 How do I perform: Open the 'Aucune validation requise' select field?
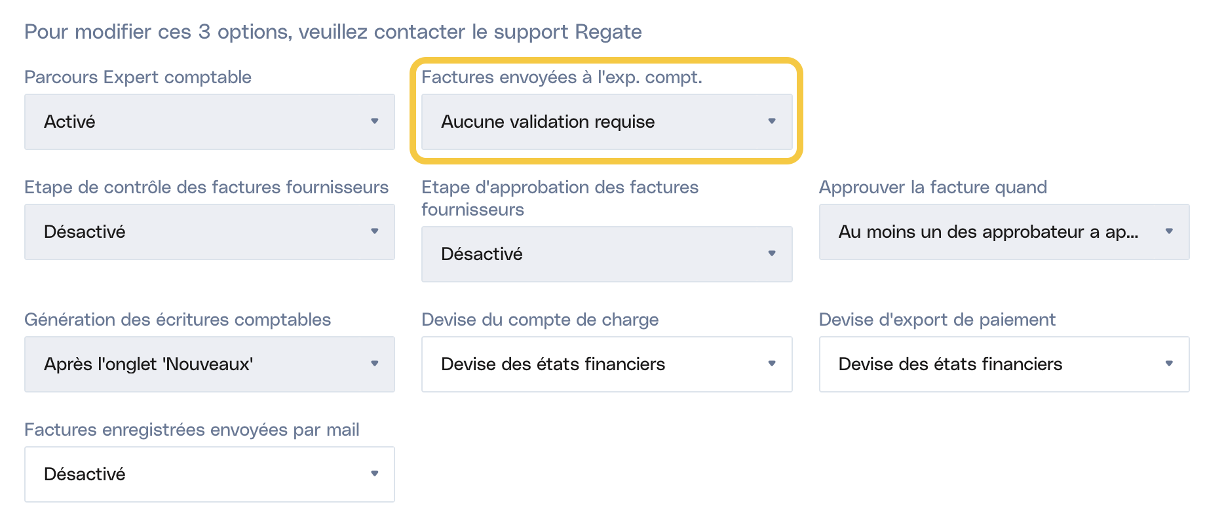tap(590, 122)
